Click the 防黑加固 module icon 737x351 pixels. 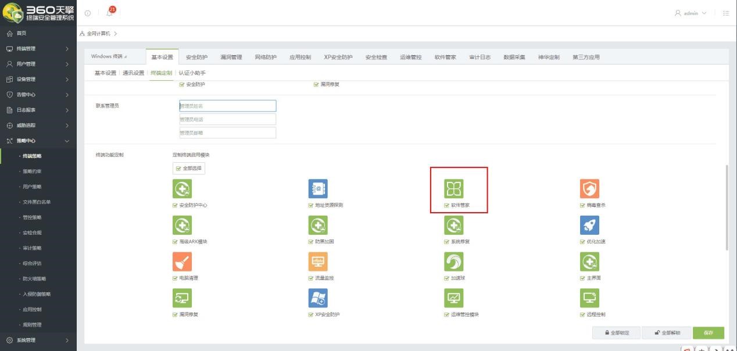pyautogui.click(x=318, y=225)
